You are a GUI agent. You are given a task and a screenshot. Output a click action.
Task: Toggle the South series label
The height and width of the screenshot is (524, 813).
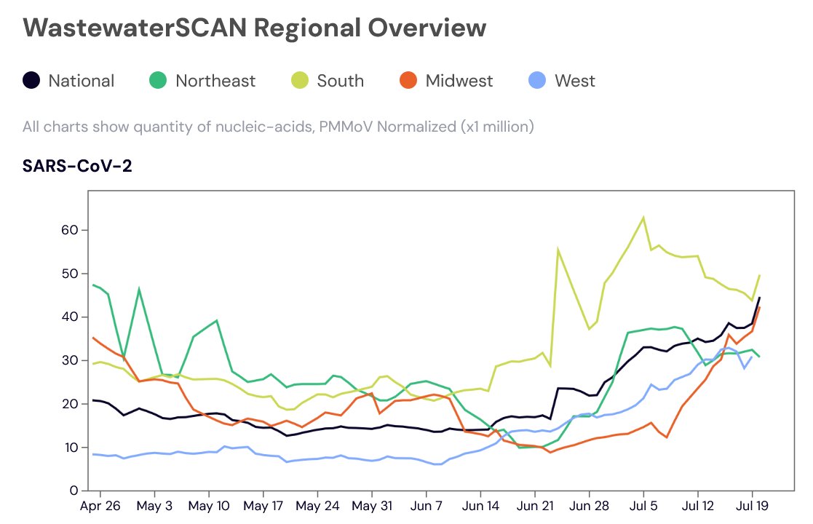(341, 81)
